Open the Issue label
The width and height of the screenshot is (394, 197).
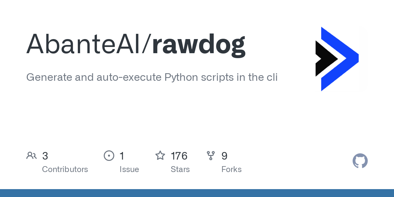coord(129,169)
